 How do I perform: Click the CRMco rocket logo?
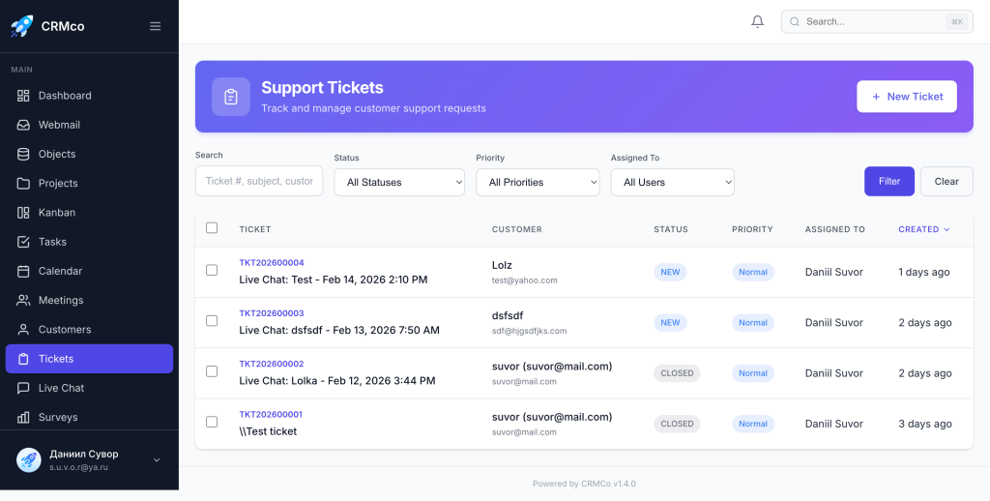(x=21, y=26)
